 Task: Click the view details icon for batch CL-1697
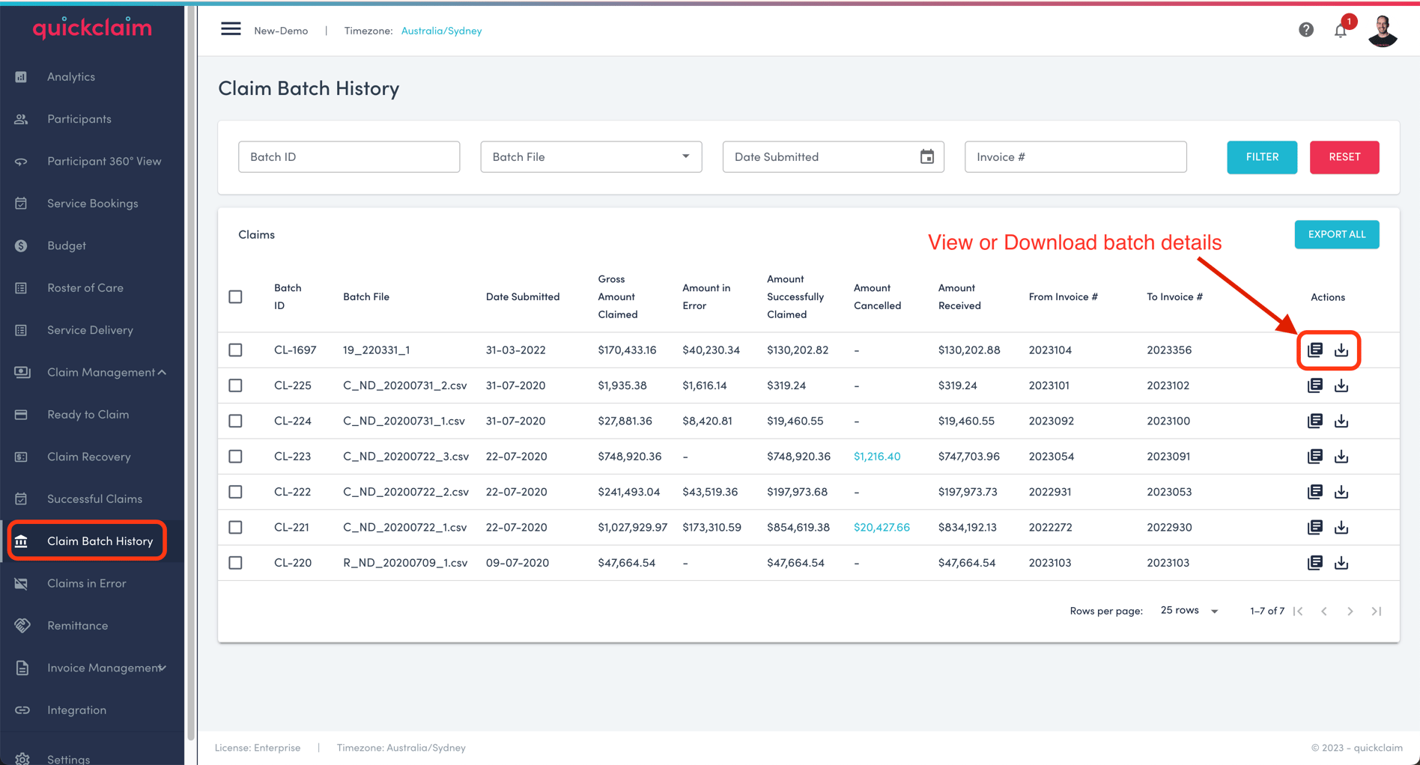(x=1315, y=350)
